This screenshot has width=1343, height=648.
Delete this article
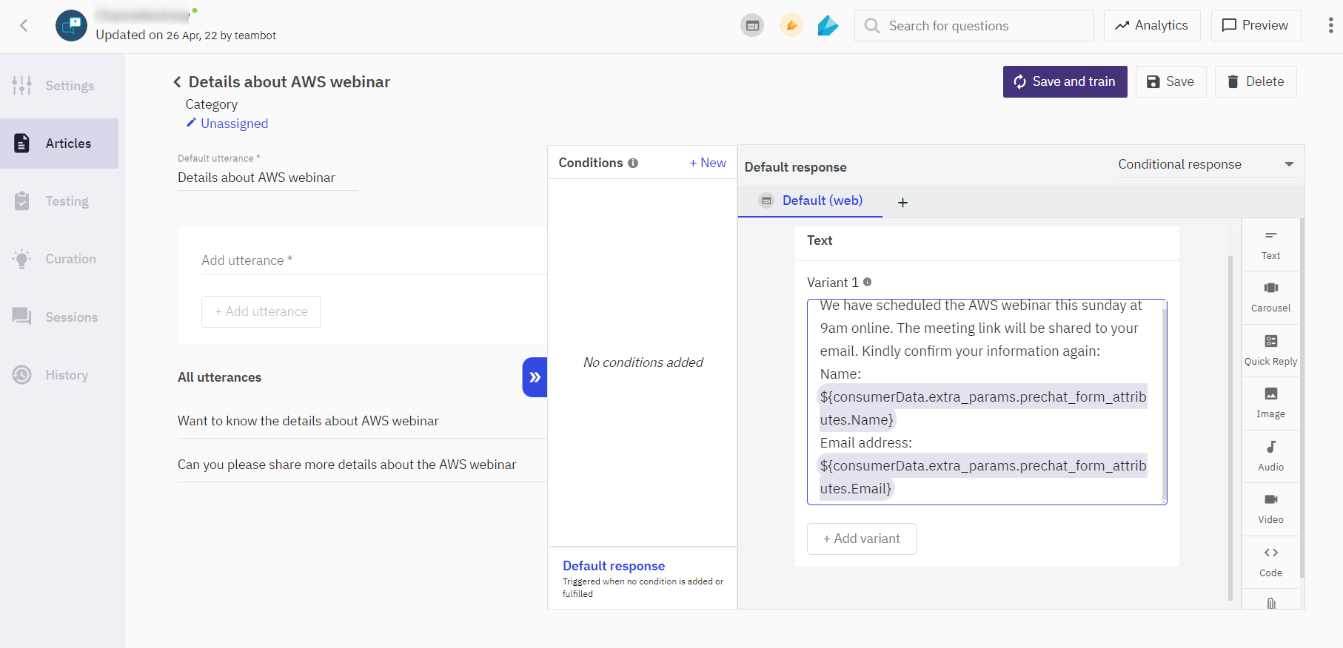point(1256,81)
